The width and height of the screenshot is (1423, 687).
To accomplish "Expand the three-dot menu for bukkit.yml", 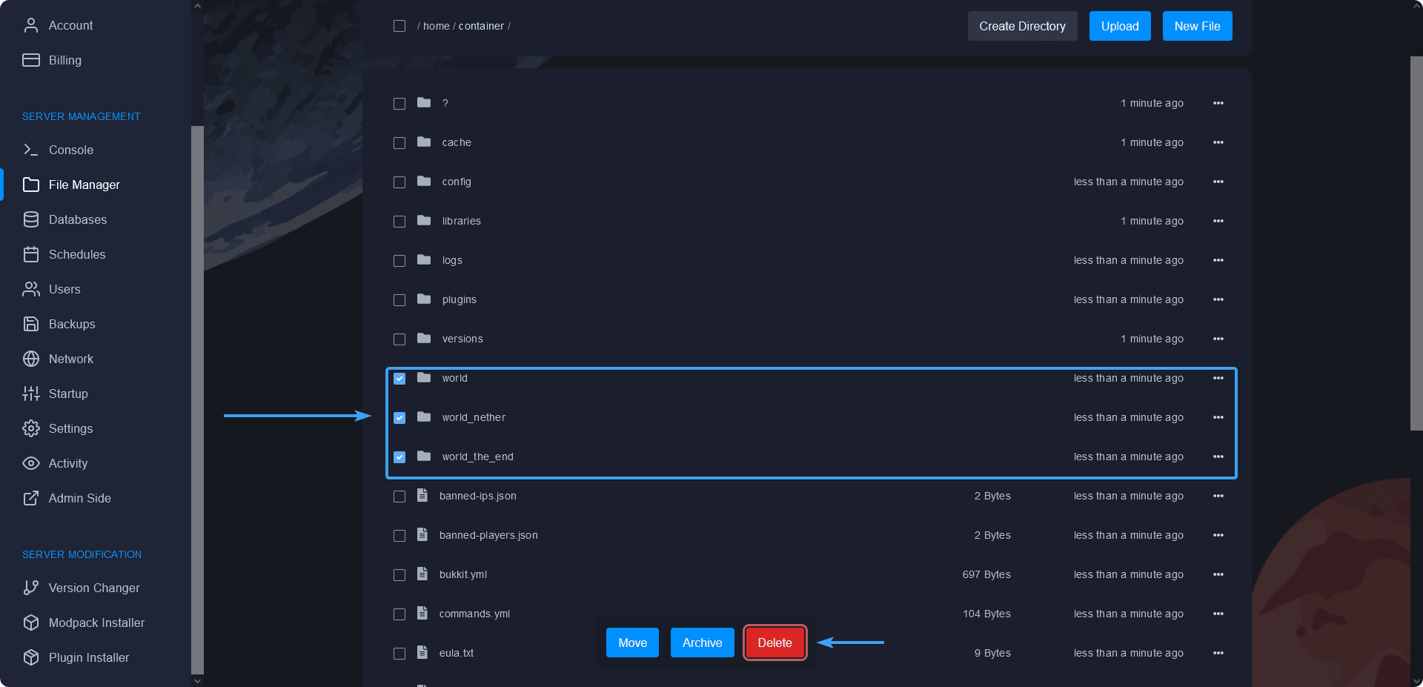I will click(1218, 574).
